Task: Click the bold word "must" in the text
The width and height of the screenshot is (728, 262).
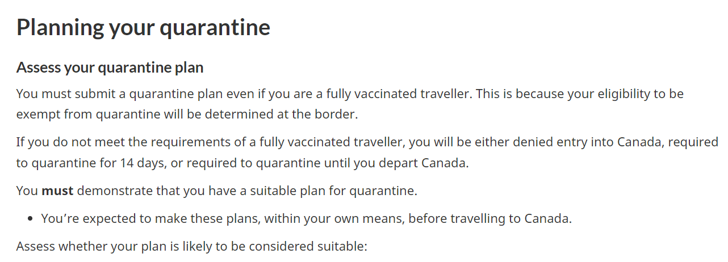Action: pyautogui.click(x=57, y=191)
